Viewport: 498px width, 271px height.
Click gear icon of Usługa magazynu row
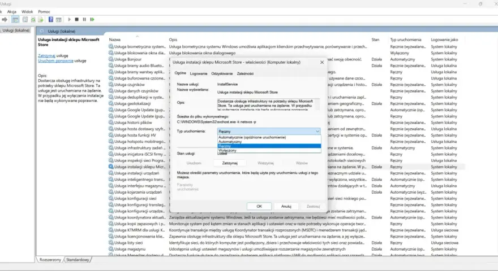(x=111, y=249)
